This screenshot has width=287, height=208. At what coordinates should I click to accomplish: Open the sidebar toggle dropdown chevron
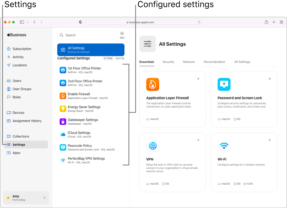tap(28, 22)
